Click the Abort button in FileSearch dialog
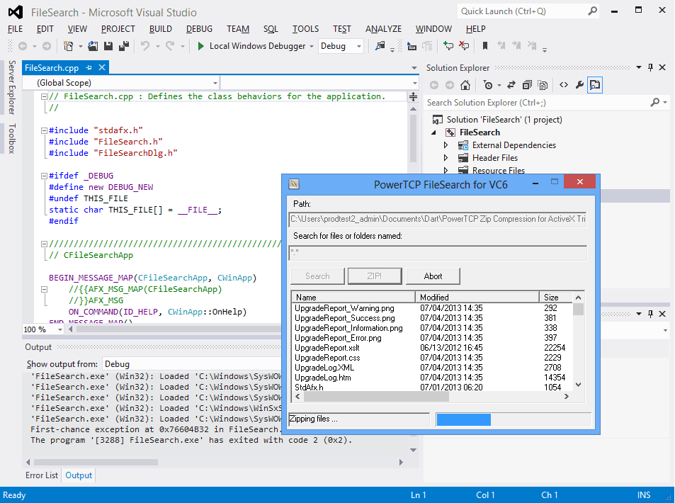 433,276
